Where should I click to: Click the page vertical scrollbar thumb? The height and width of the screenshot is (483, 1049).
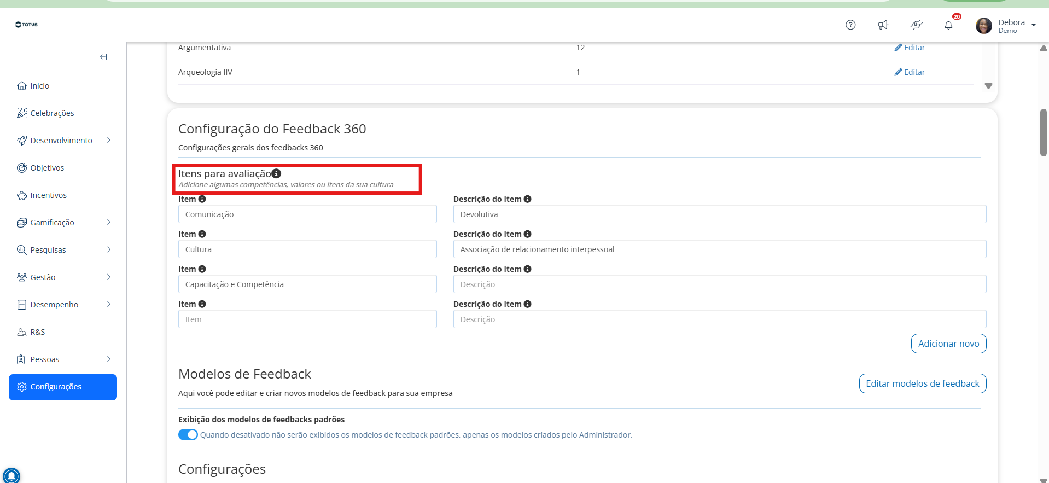click(x=1044, y=132)
